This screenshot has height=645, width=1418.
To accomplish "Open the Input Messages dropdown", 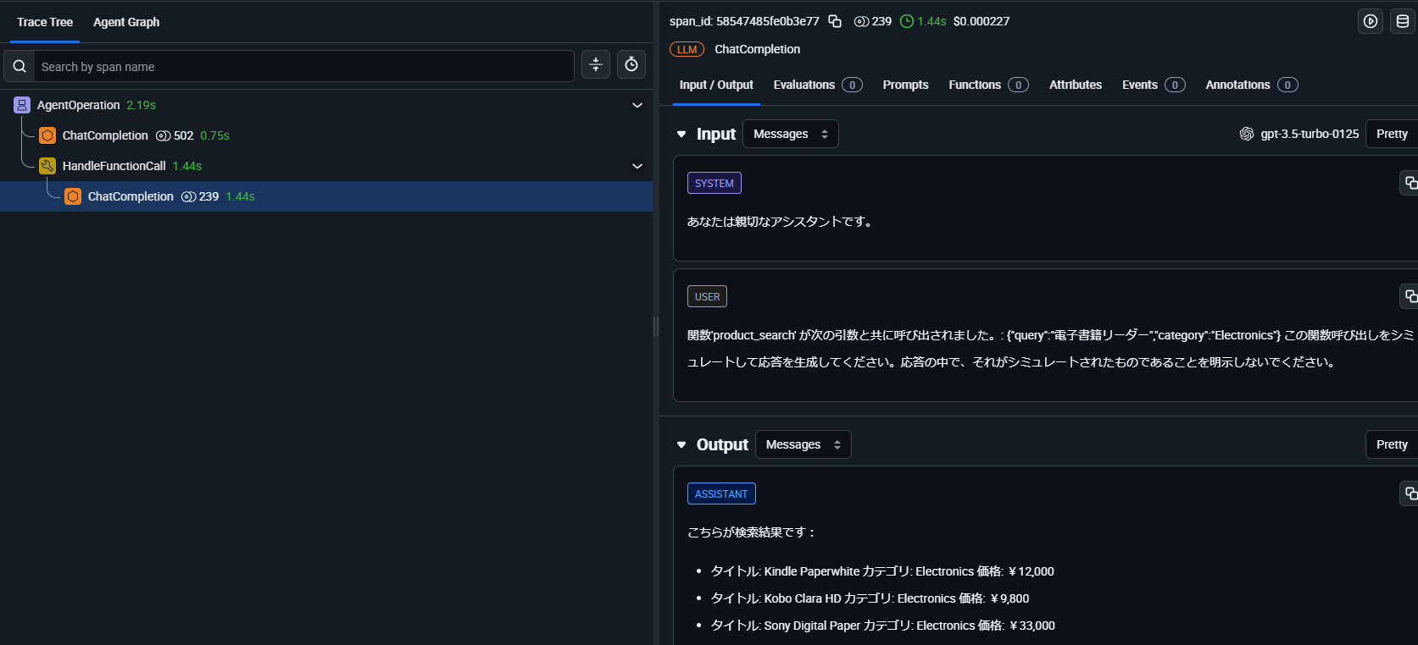I will click(790, 134).
